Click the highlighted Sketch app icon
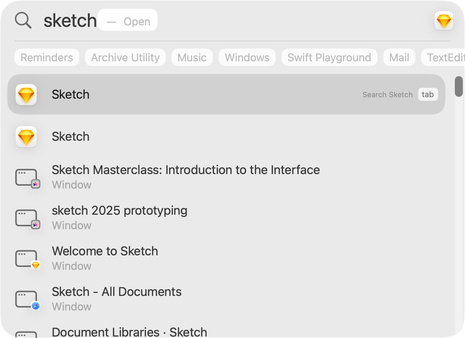The height and width of the screenshot is (338, 465). [x=26, y=95]
